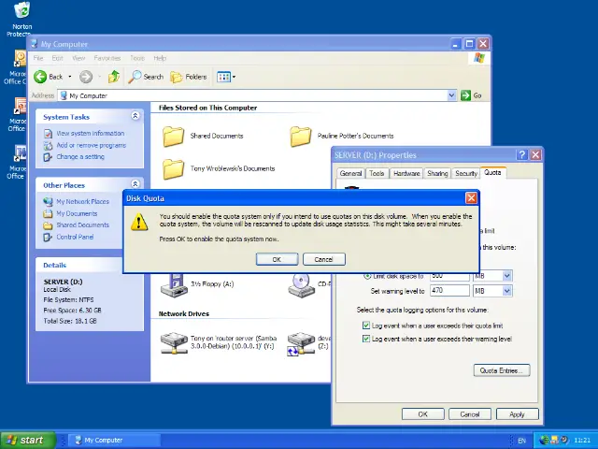
Task: Switch to the Sharing tab in Properties
Action: pos(437,173)
